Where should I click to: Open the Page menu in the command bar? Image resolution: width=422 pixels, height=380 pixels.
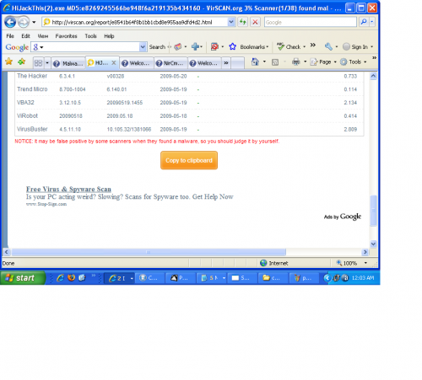point(323,62)
